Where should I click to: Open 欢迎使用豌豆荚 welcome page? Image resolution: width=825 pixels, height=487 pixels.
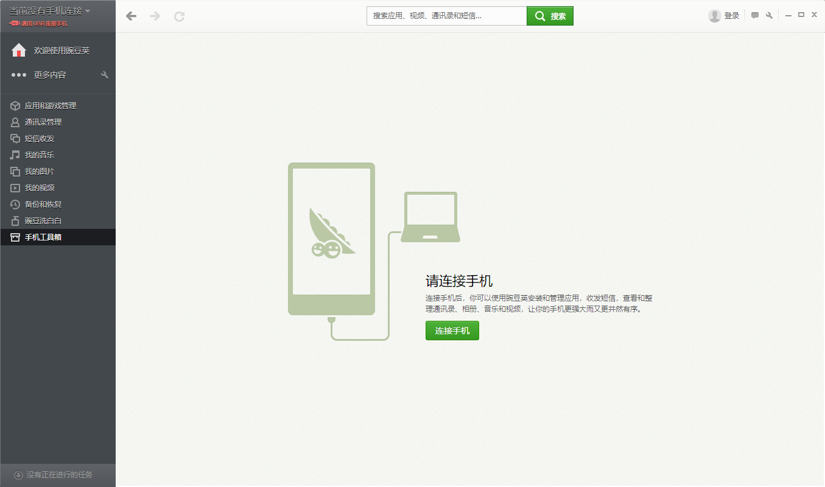(61, 51)
